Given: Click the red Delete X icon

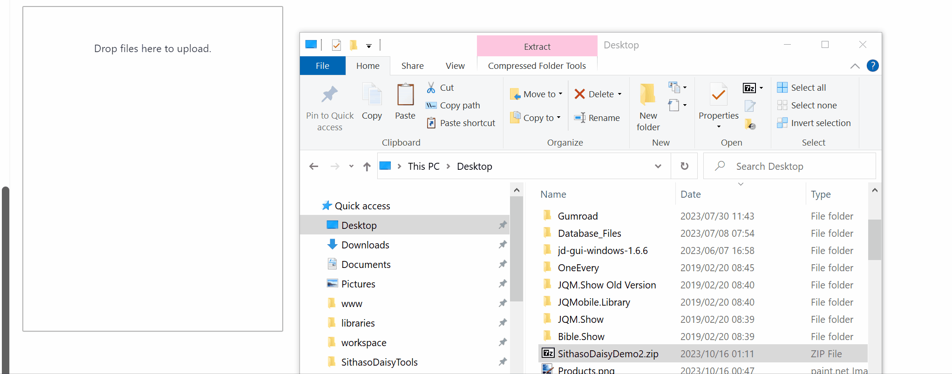Looking at the screenshot, I should (x=579, y=94).
